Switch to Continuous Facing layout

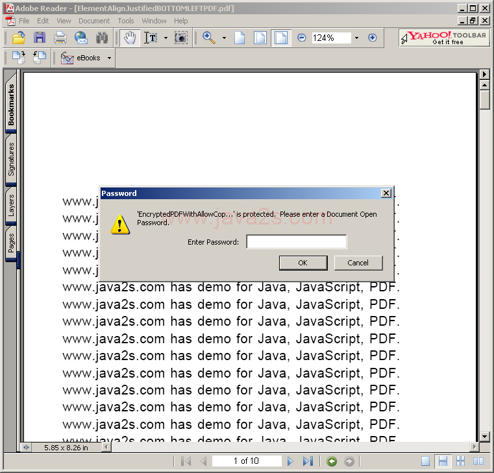click(x=461, y=461)
